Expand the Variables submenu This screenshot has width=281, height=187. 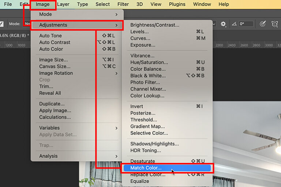coord(77,128)
